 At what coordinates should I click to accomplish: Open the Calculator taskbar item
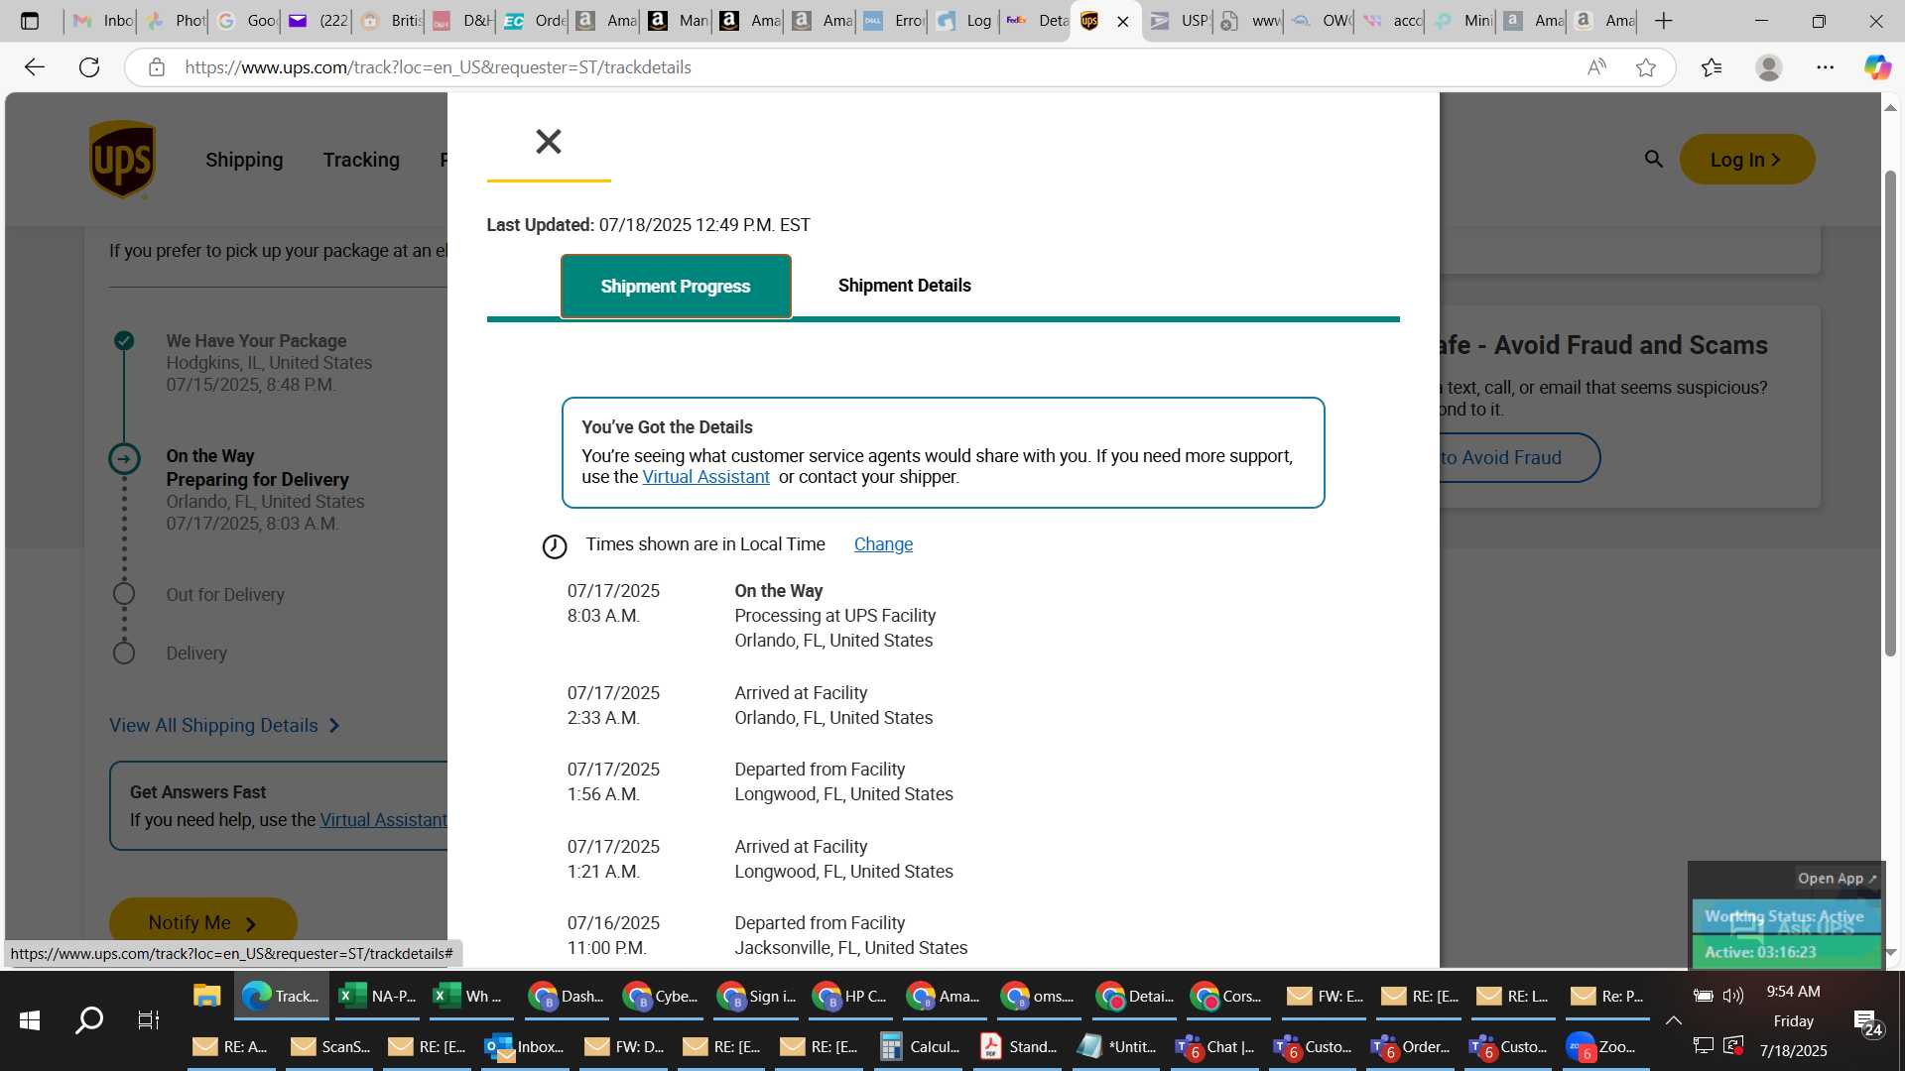[x=920, y=1046]
